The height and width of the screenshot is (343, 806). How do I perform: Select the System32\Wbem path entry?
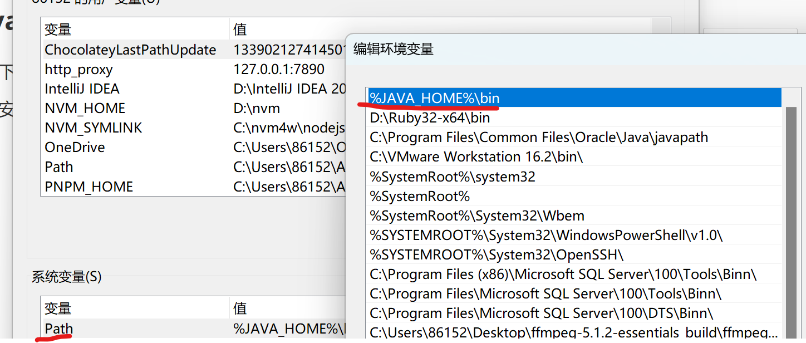(x=476, y=216)
